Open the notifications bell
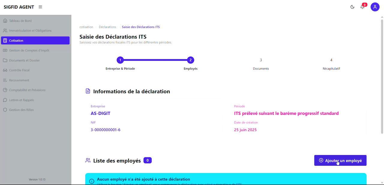This screenshot has height=185, width=384. pyautogui.click(x=362, y=7)
